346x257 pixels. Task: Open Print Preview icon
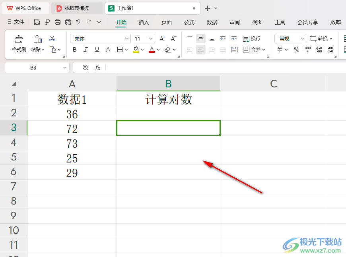coord(68,22)
